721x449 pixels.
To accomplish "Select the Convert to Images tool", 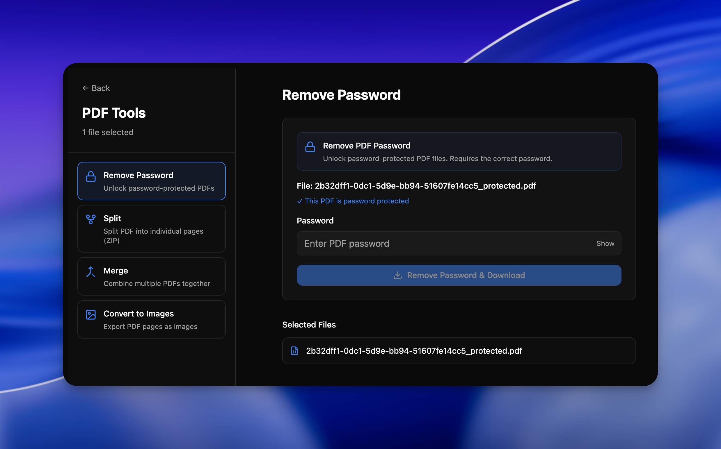I will point(151,319).
